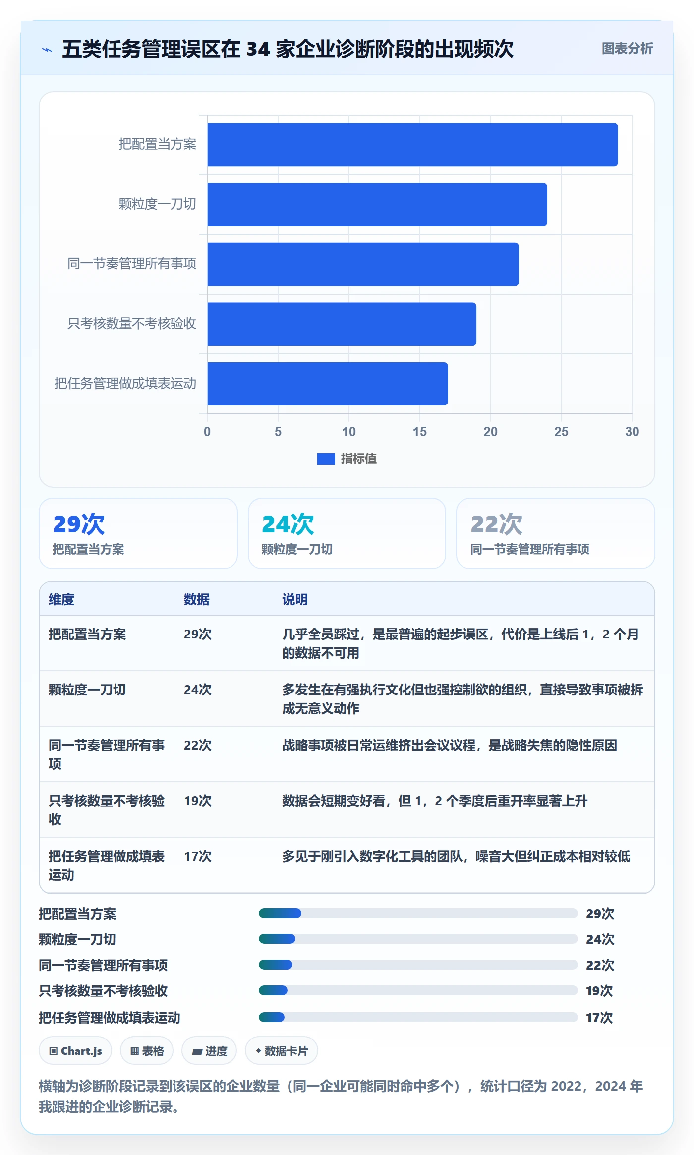This screenshot has width=694, height=1155.
Task: Click the 说明 column header
Action: [295, 599]
